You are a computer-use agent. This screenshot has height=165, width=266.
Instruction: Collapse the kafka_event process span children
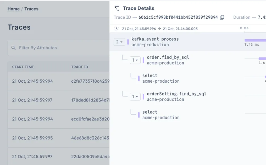tap(119, 42)
